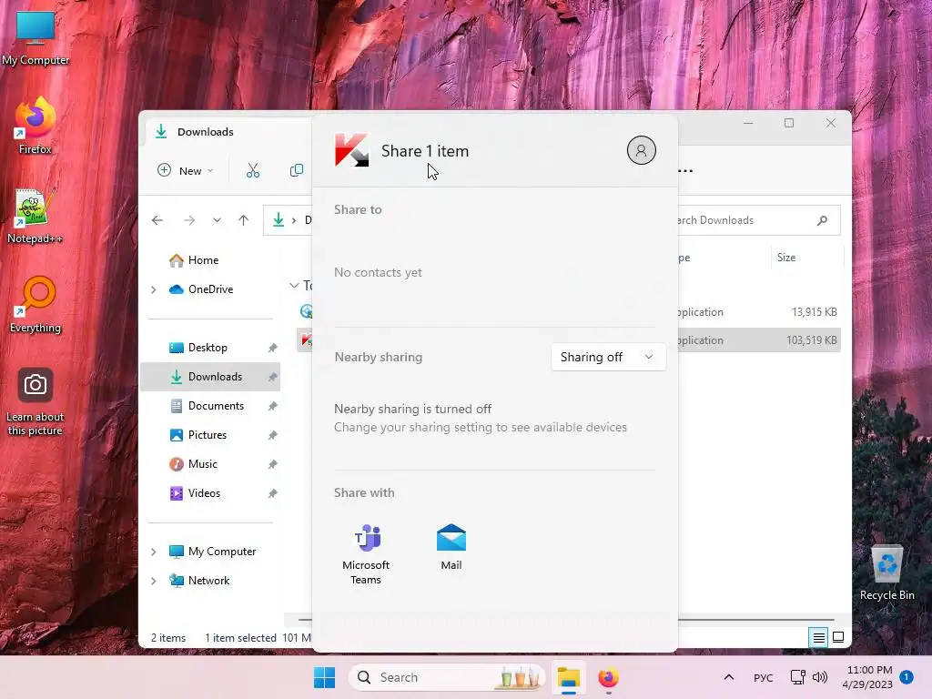The height and width of the screenshot is (699, 932).
Task: Expand the OneDrive tree node
Action: (153, 289)
